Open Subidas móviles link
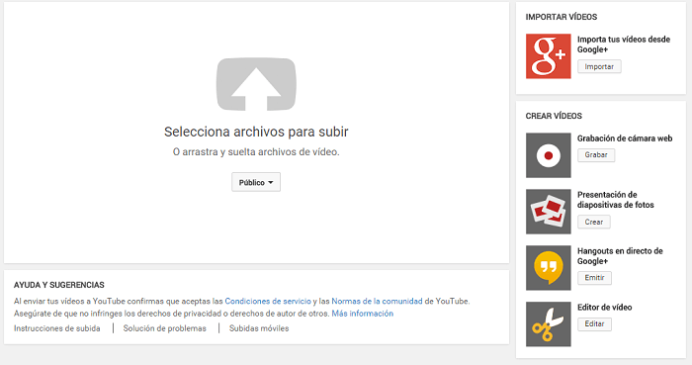692x365 pixels. [x=259, y=328]
